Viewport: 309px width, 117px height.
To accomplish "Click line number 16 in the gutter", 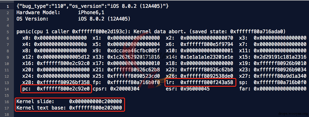I will [x=6, y=102].
